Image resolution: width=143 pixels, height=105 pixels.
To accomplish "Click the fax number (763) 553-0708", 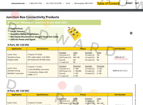I will pyautogui.click(x=54, y=3).
